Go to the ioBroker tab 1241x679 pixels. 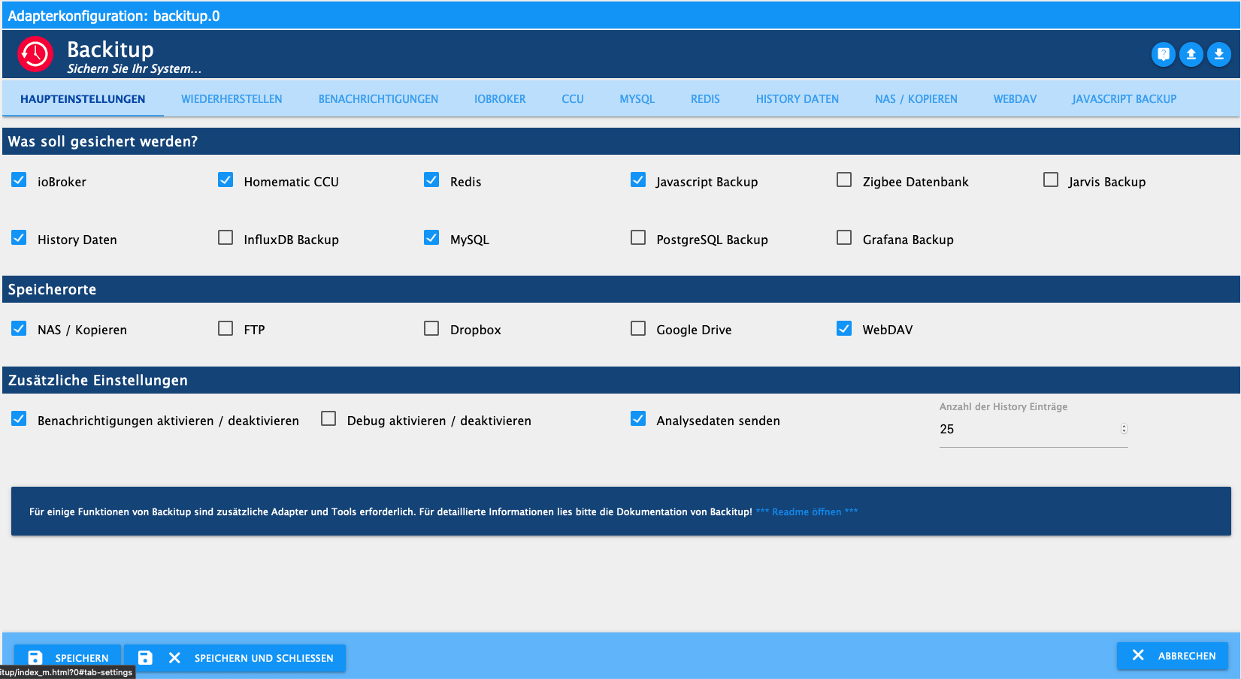[x=500, y=99]
